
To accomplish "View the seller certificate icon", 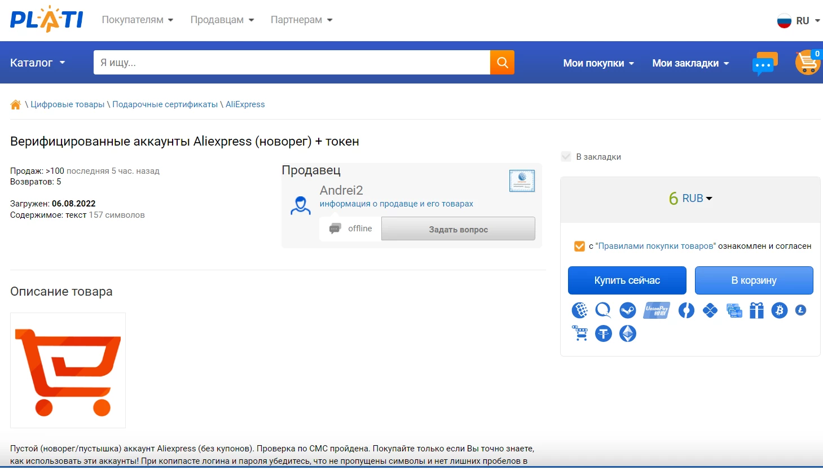I will [x=522, y=181].
